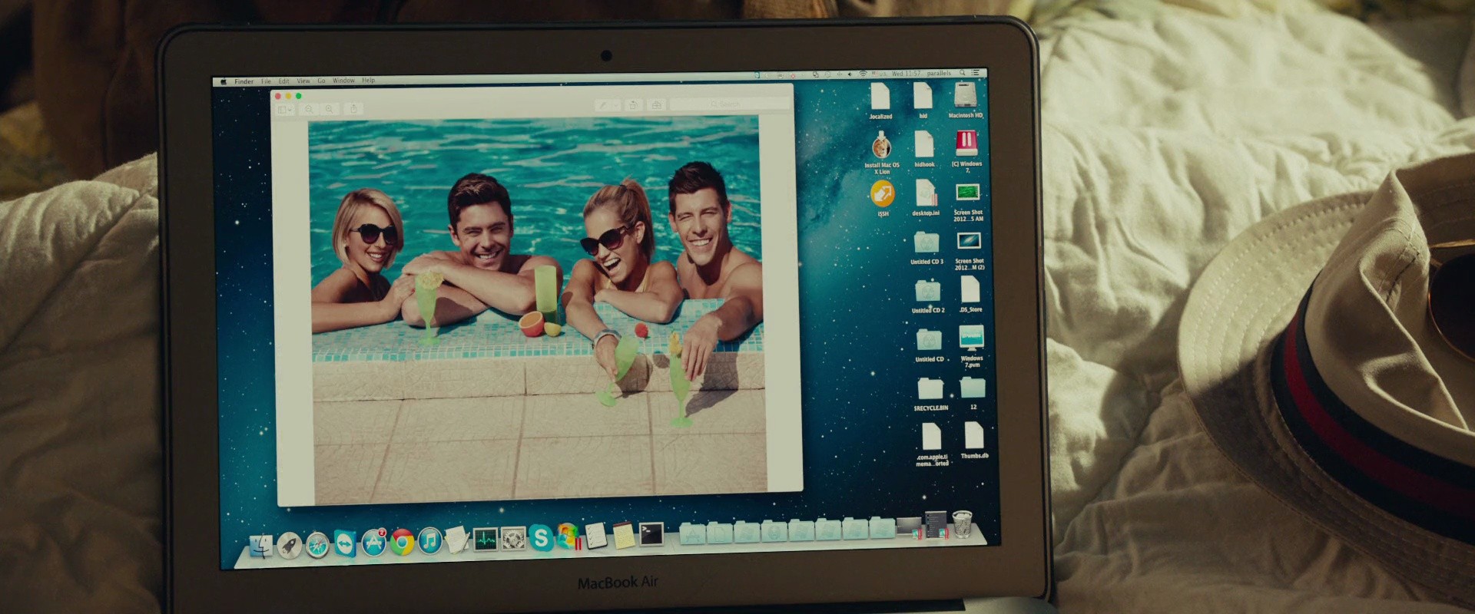Open the Go menu
The height and width of the screenshot is (614, 1475).
pyautogui.click(x=321, y=81)
